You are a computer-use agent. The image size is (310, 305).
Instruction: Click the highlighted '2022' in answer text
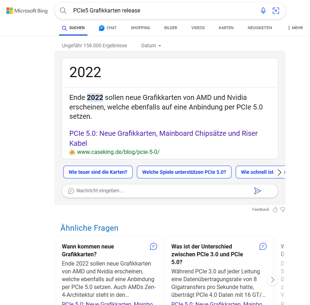click(95, 97)
